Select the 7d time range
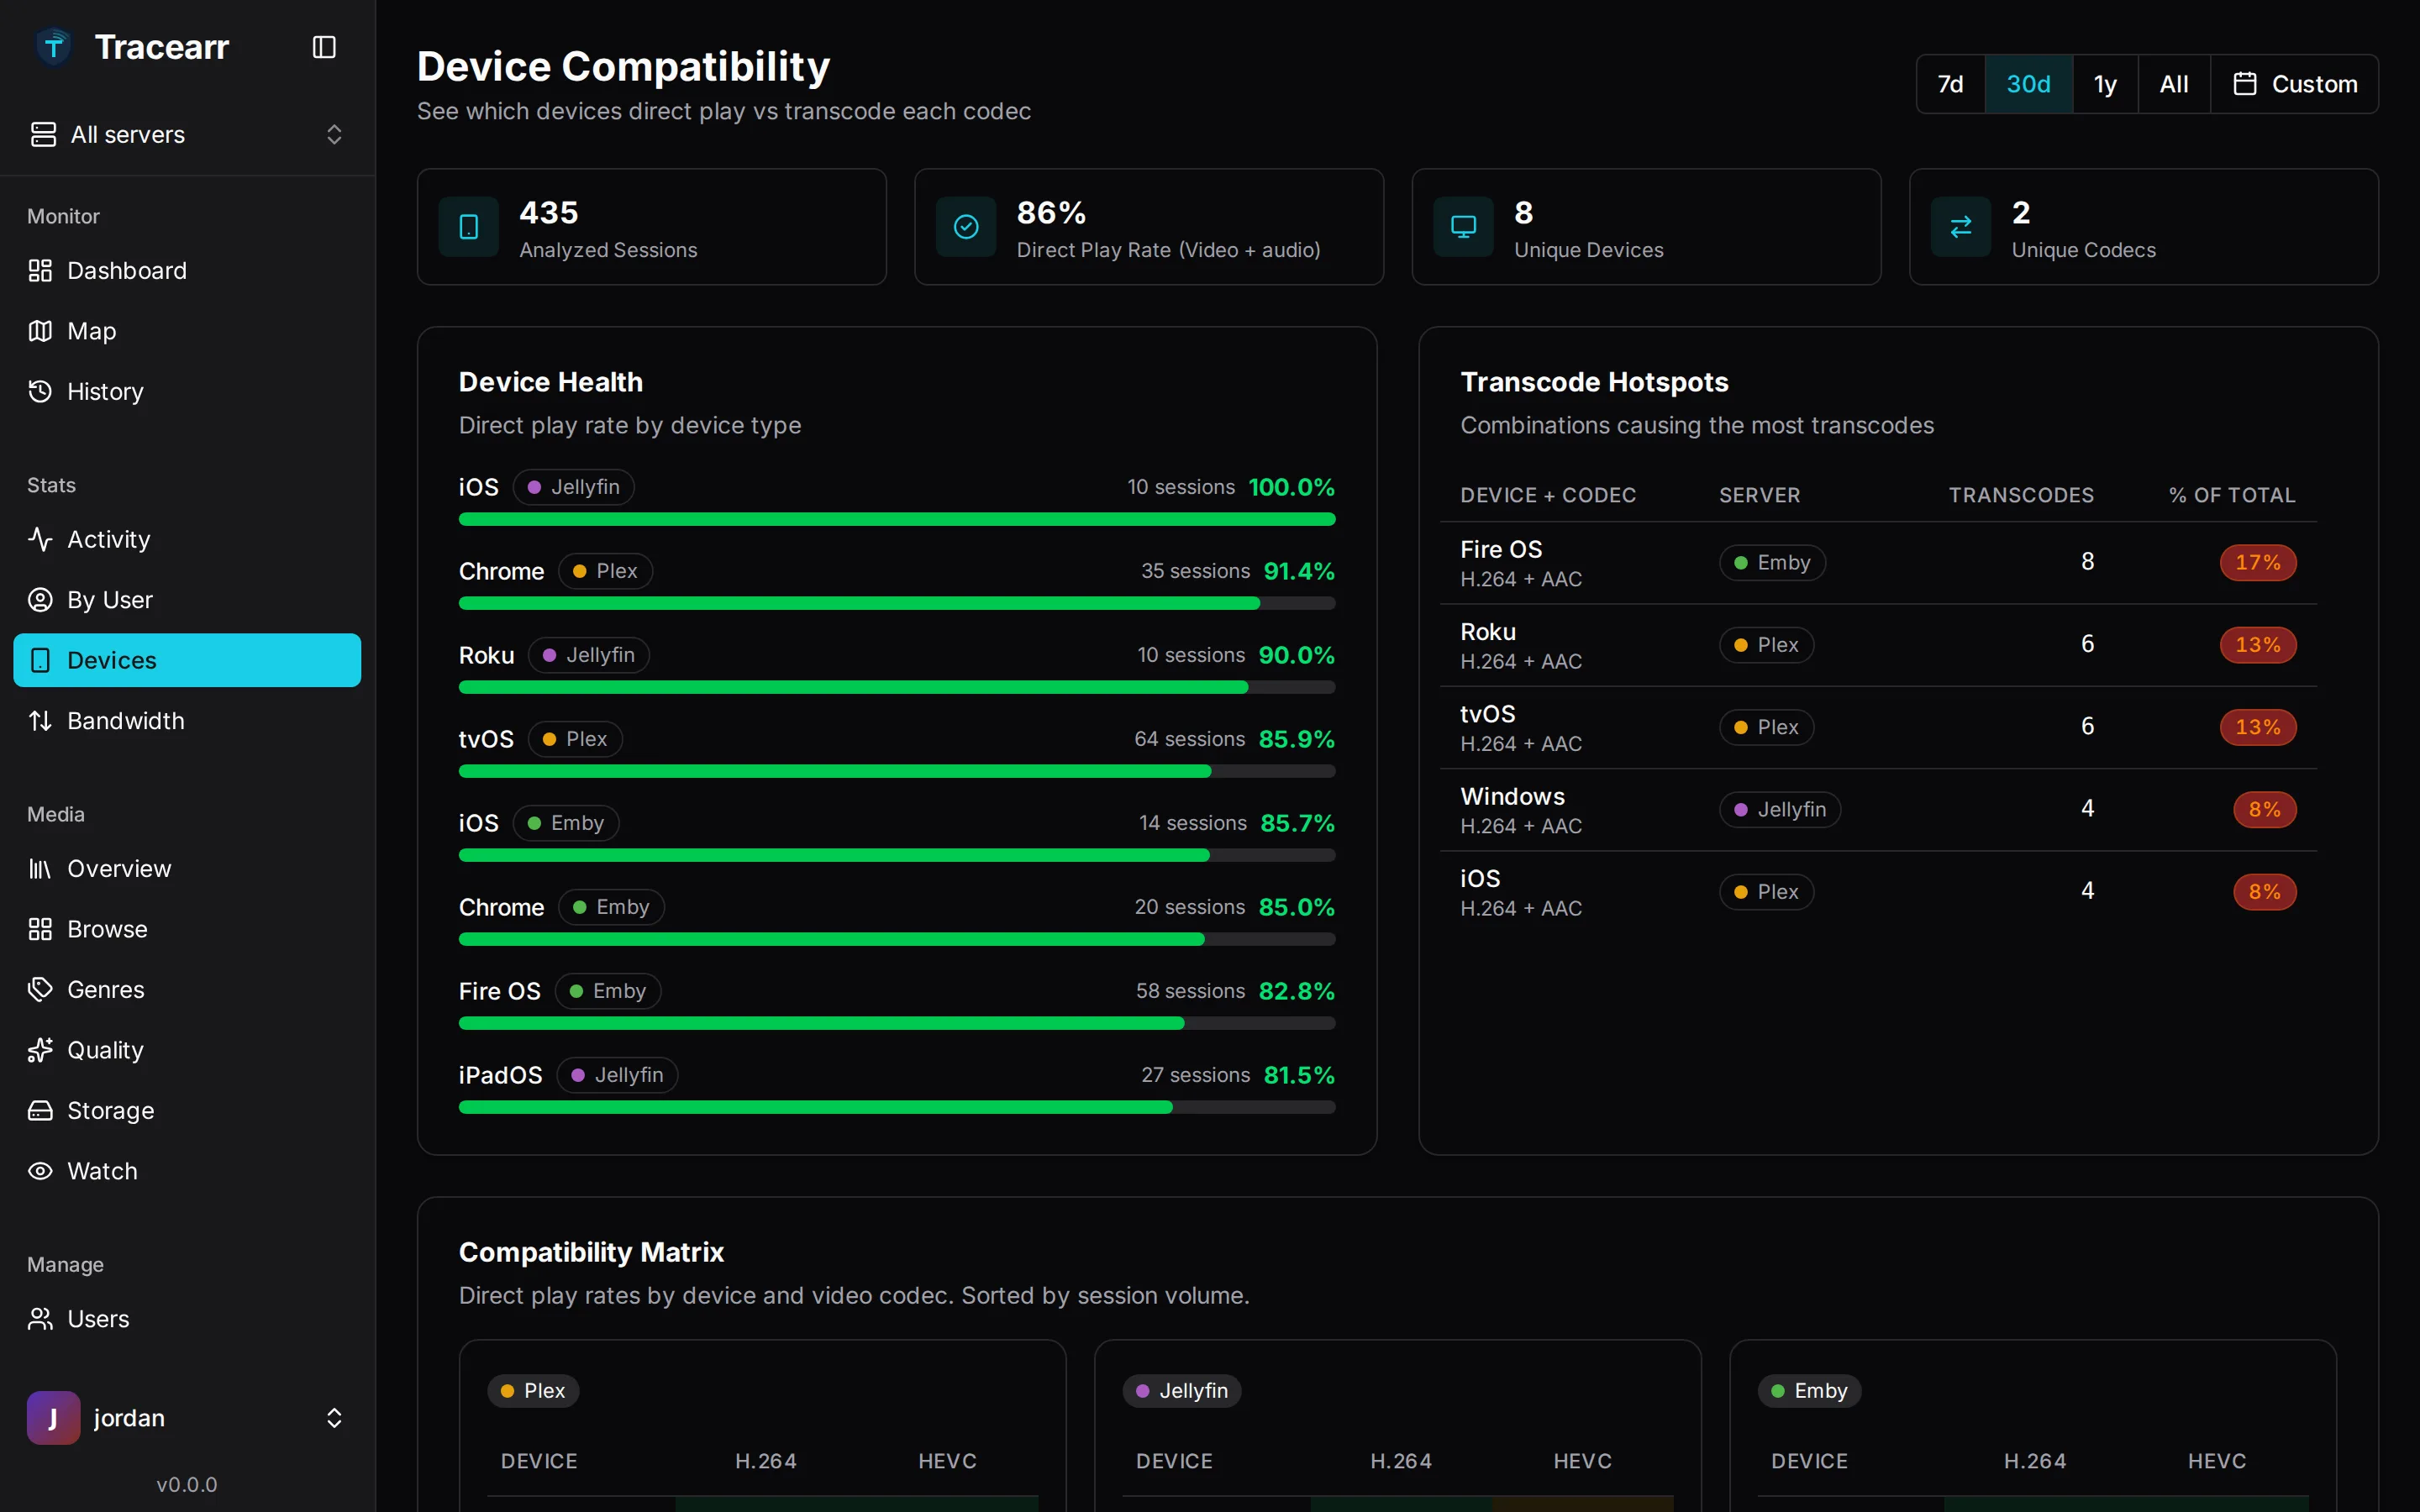 pos(1950,84)
